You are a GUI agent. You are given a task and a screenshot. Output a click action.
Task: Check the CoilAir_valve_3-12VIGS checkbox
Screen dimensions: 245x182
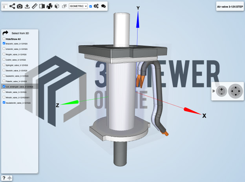point(4,59)
